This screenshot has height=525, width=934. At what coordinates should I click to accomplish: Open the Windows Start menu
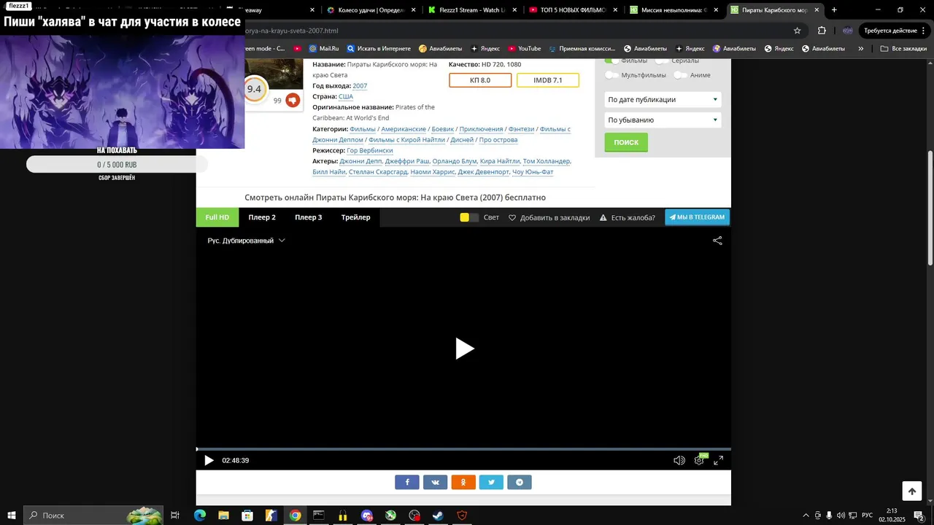(12, 516)
